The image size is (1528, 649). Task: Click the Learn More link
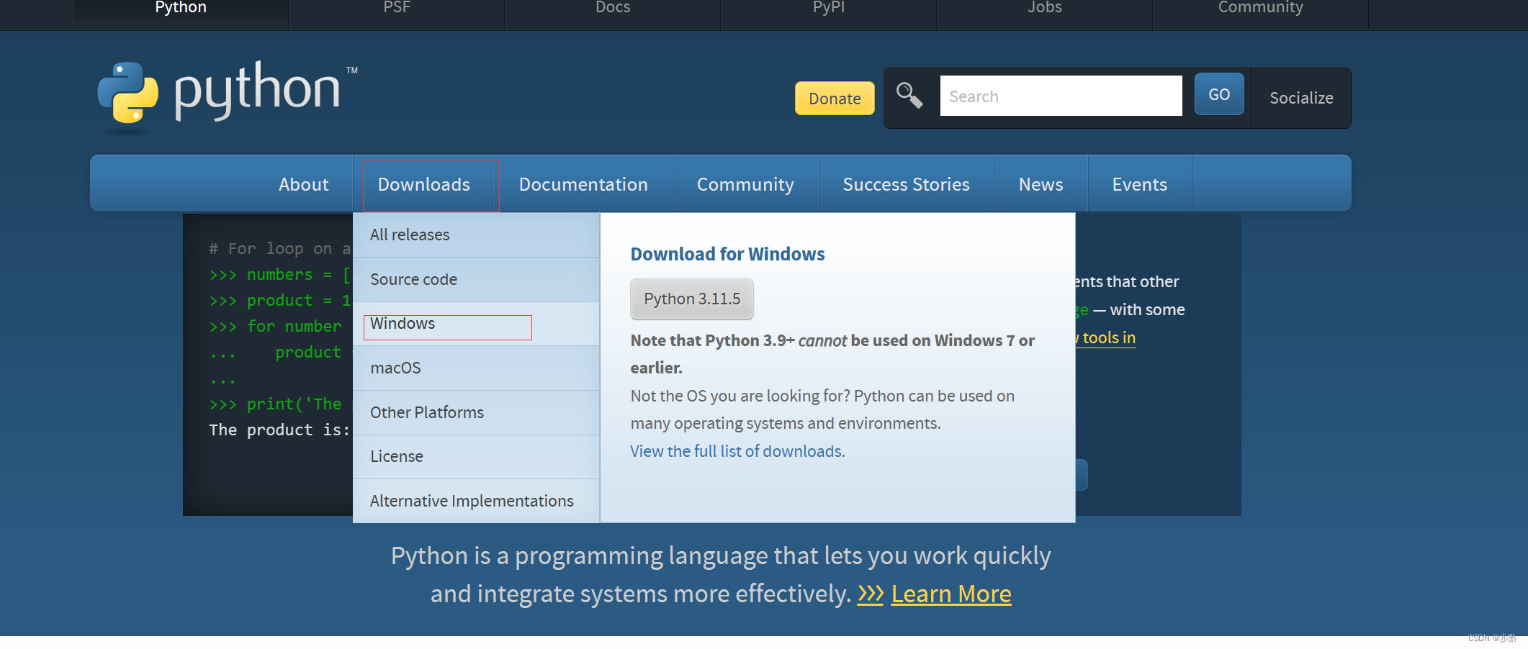[951, 594]
